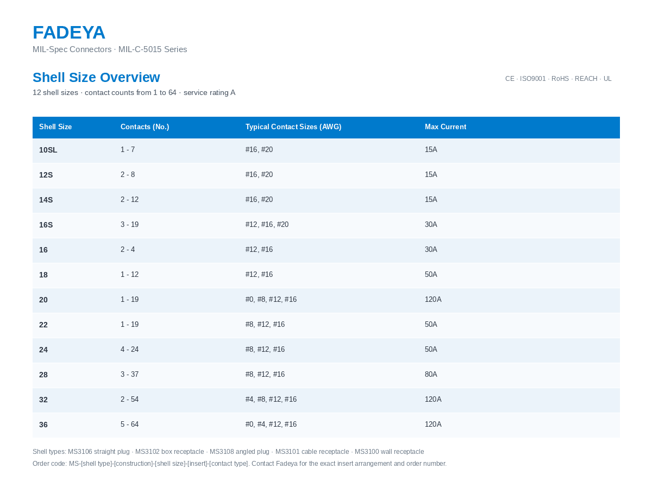
Task: Select the 16S shell size row
Action: click(326, 225)
